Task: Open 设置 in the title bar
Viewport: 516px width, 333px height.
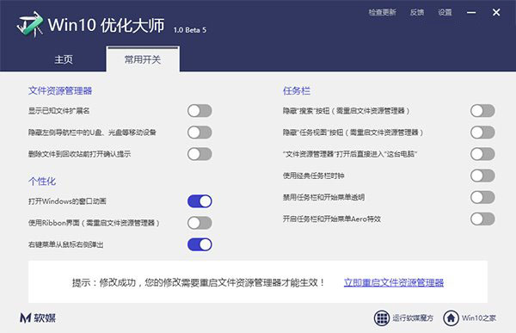Action: [445, 13]
